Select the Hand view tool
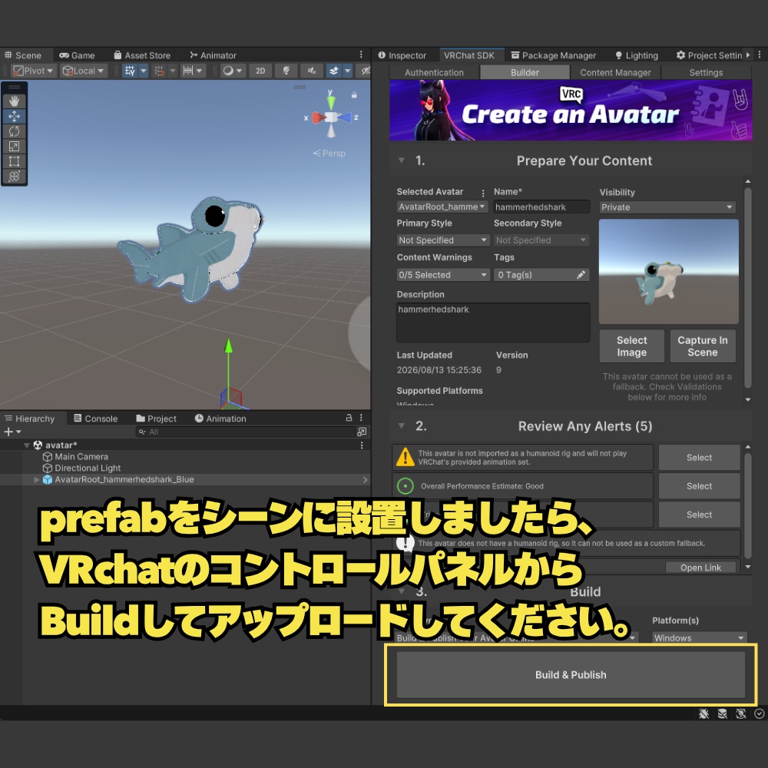768x768 pixels. (14, 101)
